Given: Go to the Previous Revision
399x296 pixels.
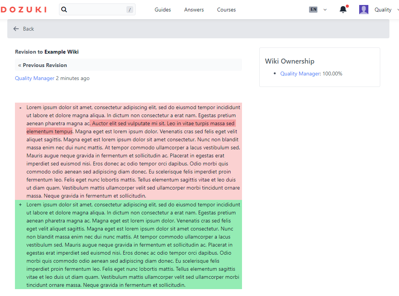Looking at the screenshot, I should pos(44,65).
